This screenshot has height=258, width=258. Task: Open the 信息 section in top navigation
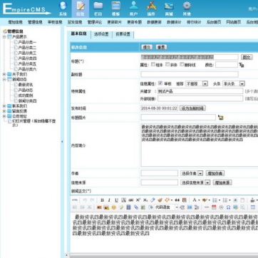(81, 9)
